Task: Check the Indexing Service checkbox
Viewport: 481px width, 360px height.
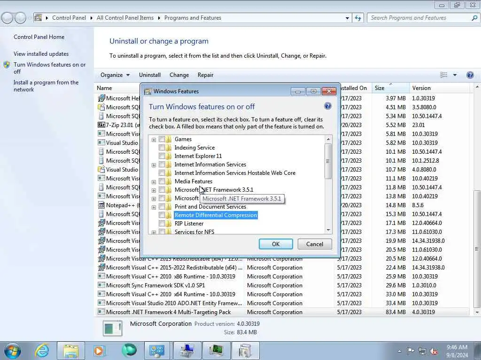Action: point(162,148)
